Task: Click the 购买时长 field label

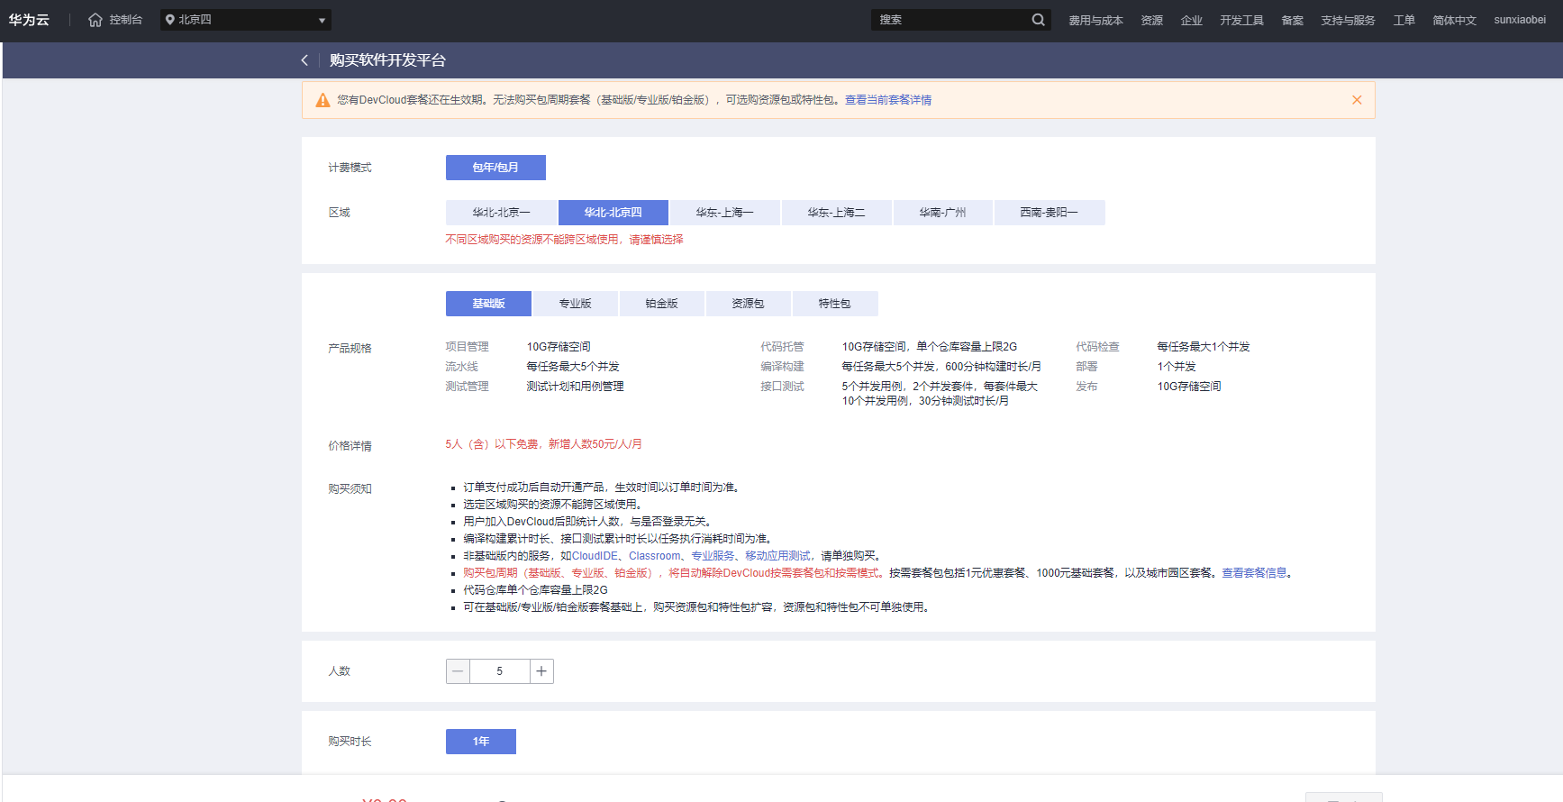Action: [x=350, y=742]
